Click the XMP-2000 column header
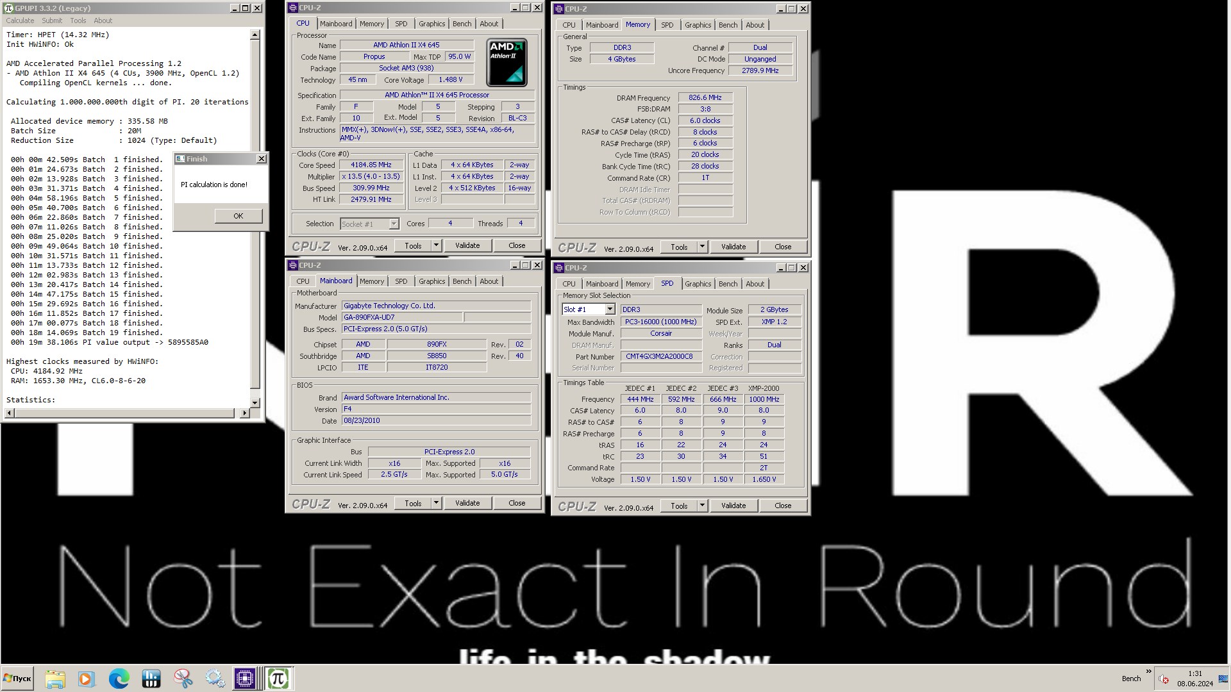The image size is (1231, 692). coord(764,388)
